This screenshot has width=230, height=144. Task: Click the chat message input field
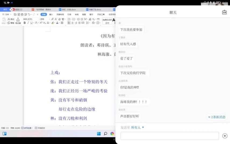[169, 136]
